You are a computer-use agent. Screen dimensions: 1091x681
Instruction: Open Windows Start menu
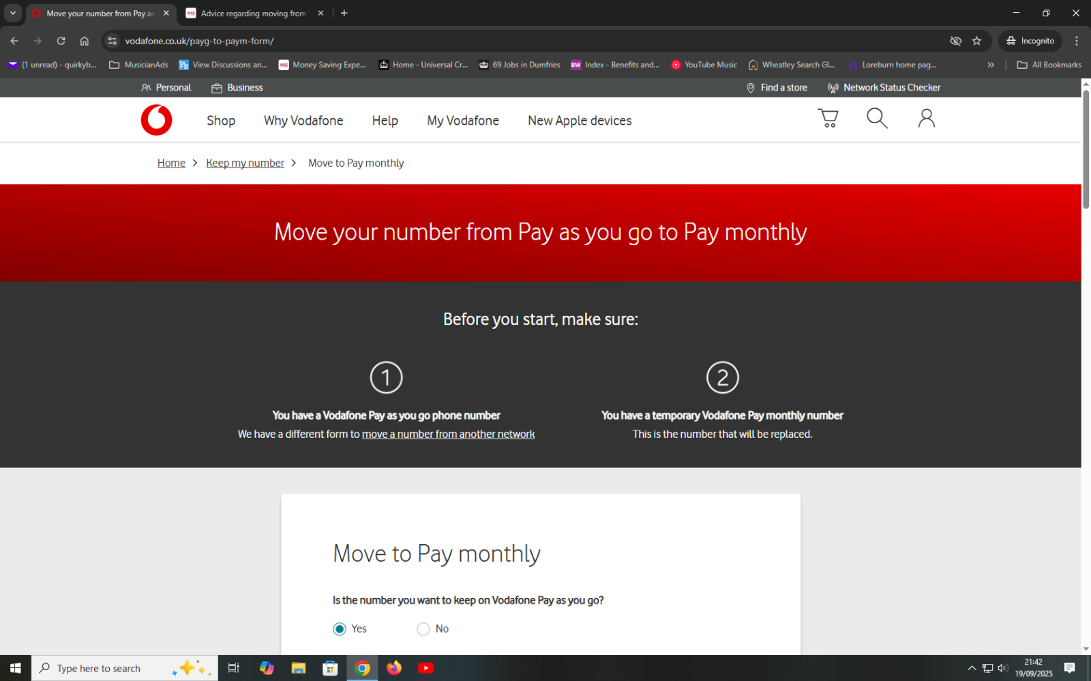(16, 668)
